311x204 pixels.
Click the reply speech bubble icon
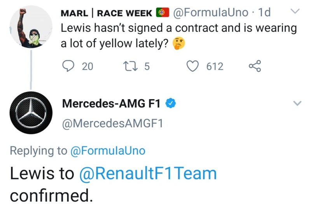(69, 67)
